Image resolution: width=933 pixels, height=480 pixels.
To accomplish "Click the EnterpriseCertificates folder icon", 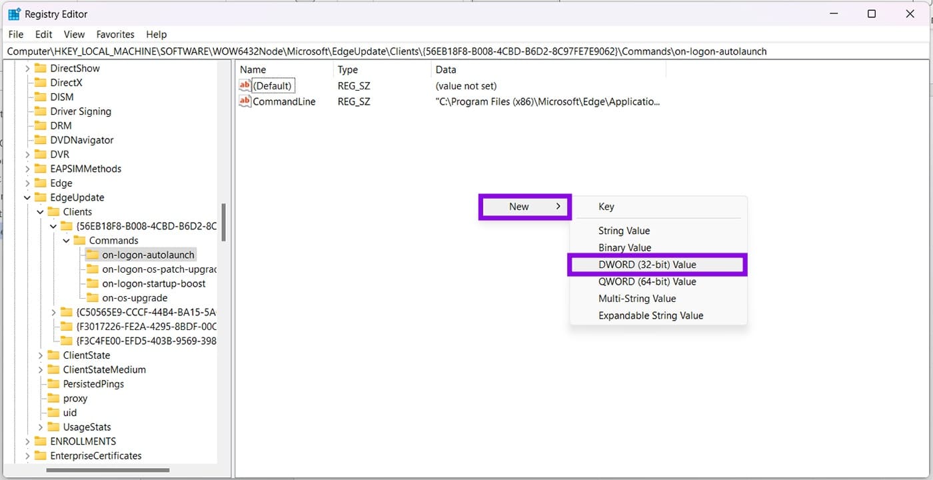I will 40,456.
